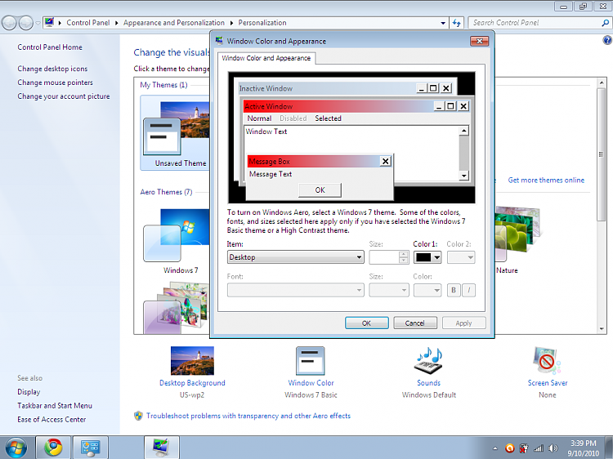Open the Item dropdown showing Desktop
The height and width of the screenshot is (459, 613).
(x=296, y=257)
